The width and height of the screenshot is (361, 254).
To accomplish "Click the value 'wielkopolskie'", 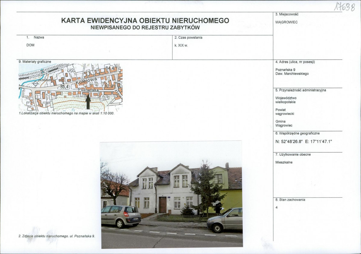I will (285, 102).
